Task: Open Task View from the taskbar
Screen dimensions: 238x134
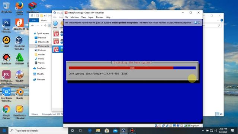Action: pyautogui.click(x=81, y=131)
